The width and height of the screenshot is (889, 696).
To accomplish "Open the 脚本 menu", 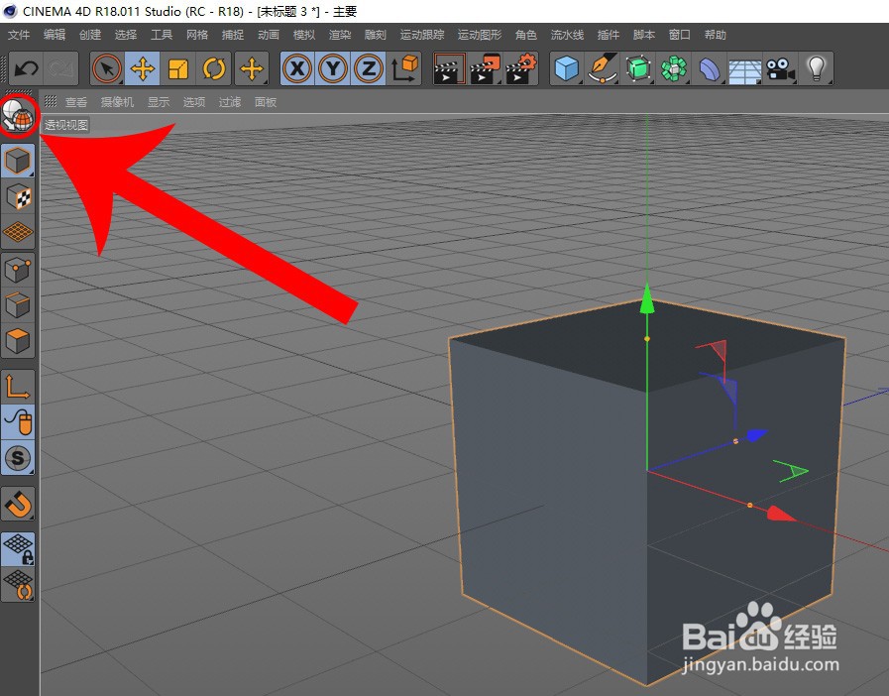I will [644, 35].
